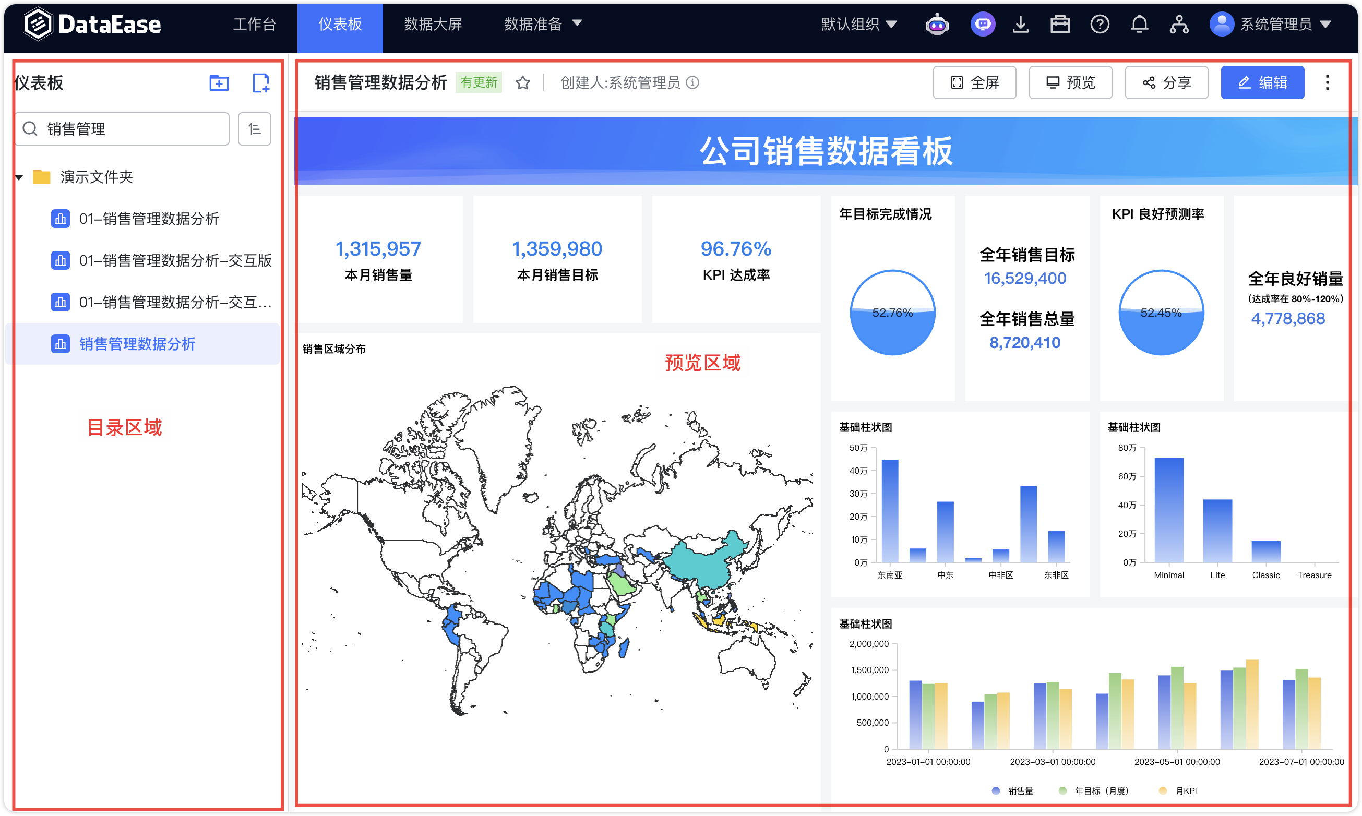1362x816 pixels.
Task: Click the KPI 良好预测率 gauge 52.45%
Action: pyautogui.click(x=1161, y=313)
